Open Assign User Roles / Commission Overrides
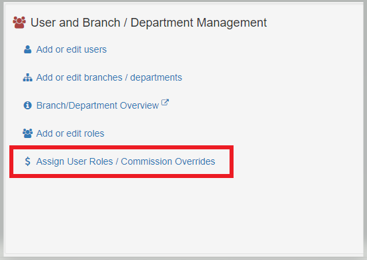The image size is (367, 260). click(x=125, y=161)
